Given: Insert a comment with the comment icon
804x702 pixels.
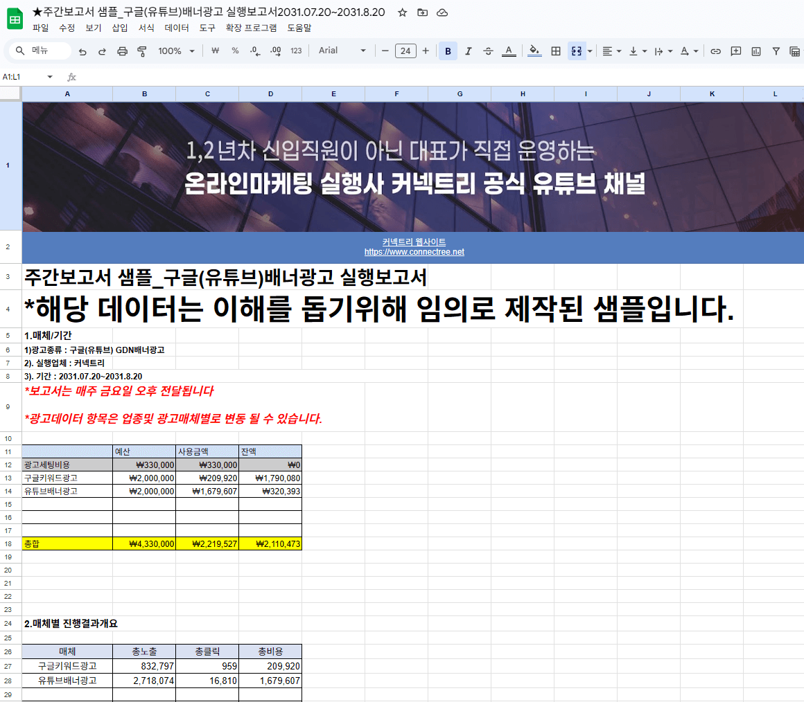Looking at the screenshot, I should tap(735, 51).
